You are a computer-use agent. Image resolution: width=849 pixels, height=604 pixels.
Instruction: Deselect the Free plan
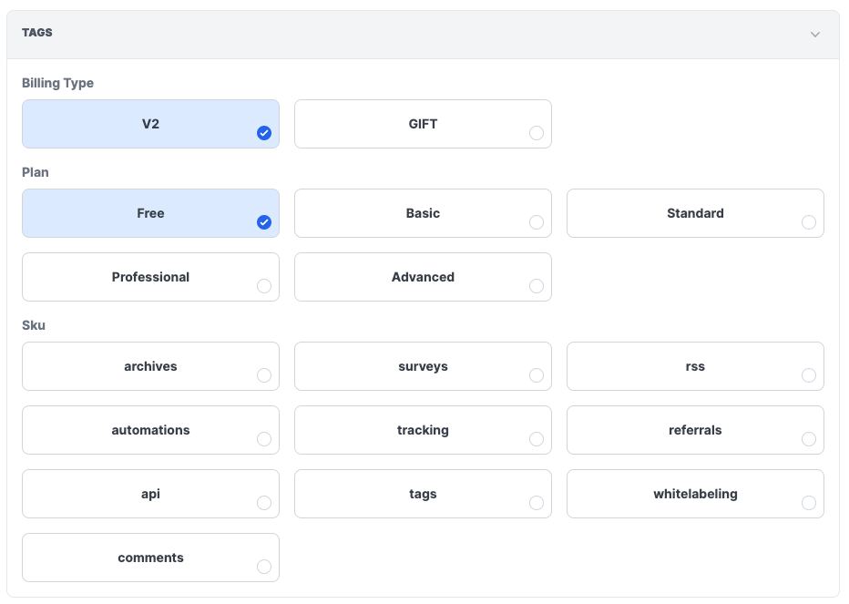coord(150,213)
